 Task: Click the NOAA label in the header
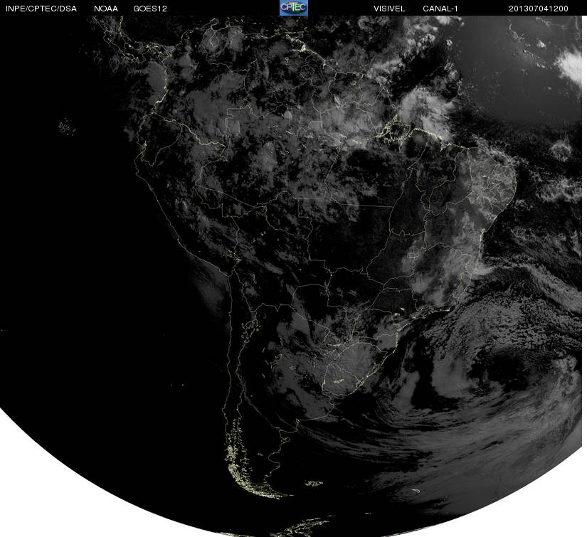[x=106, y=9]
